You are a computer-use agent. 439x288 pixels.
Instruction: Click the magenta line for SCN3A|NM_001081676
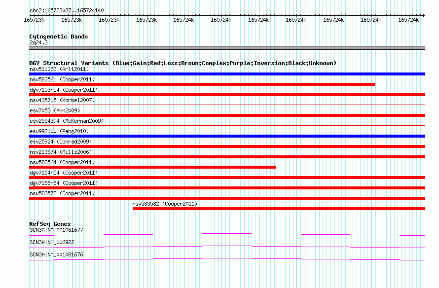pyautogui.click(x=227, y=259)
